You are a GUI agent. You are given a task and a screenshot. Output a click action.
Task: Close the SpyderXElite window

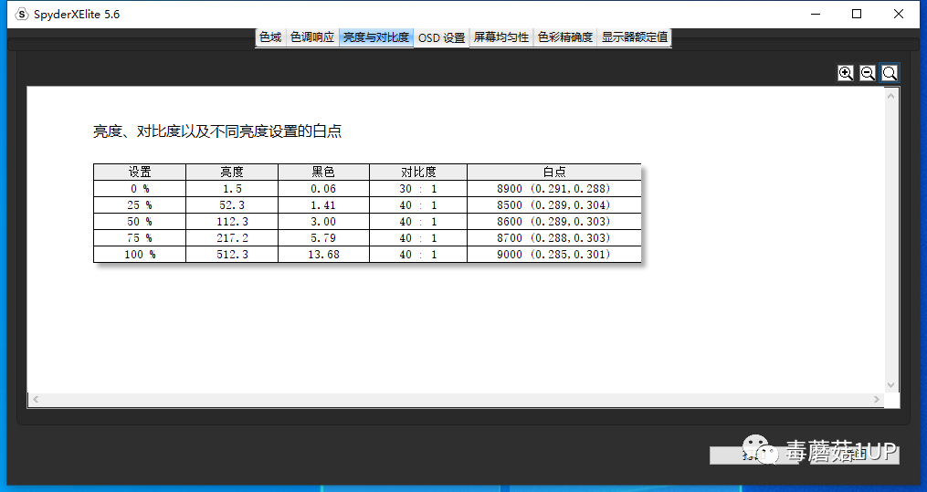pos(898,15)
